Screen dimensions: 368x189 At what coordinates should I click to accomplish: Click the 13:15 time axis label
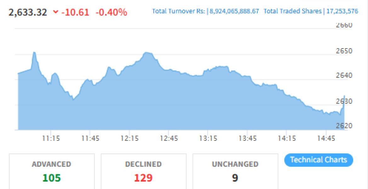pos(208,139)
